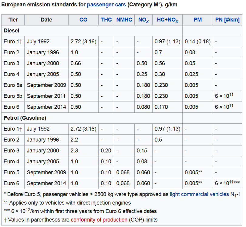
Task: Follow the light commercial vehicles footnote link
Action: coord(199,194)
